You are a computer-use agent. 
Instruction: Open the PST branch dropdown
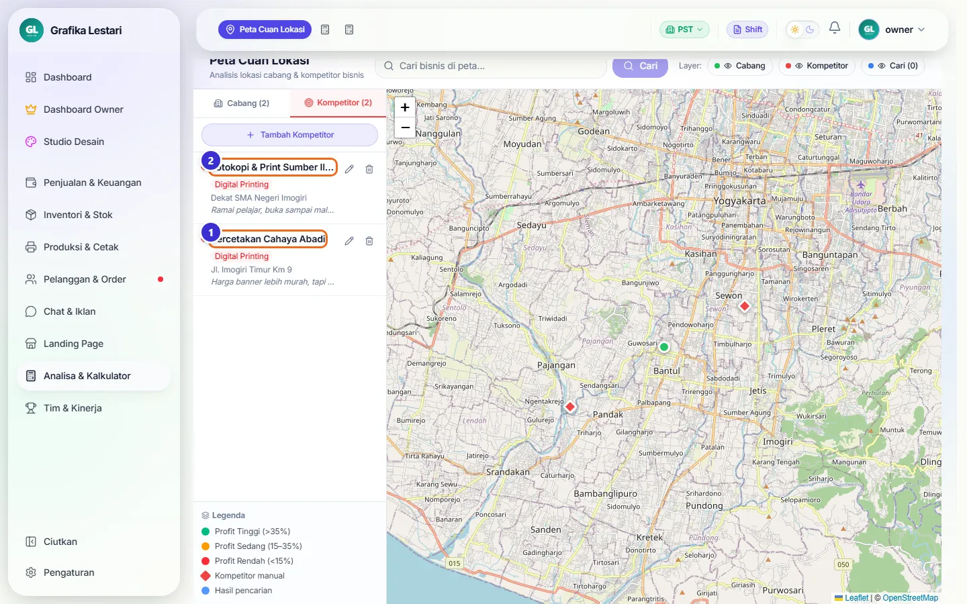coord(684,30)
